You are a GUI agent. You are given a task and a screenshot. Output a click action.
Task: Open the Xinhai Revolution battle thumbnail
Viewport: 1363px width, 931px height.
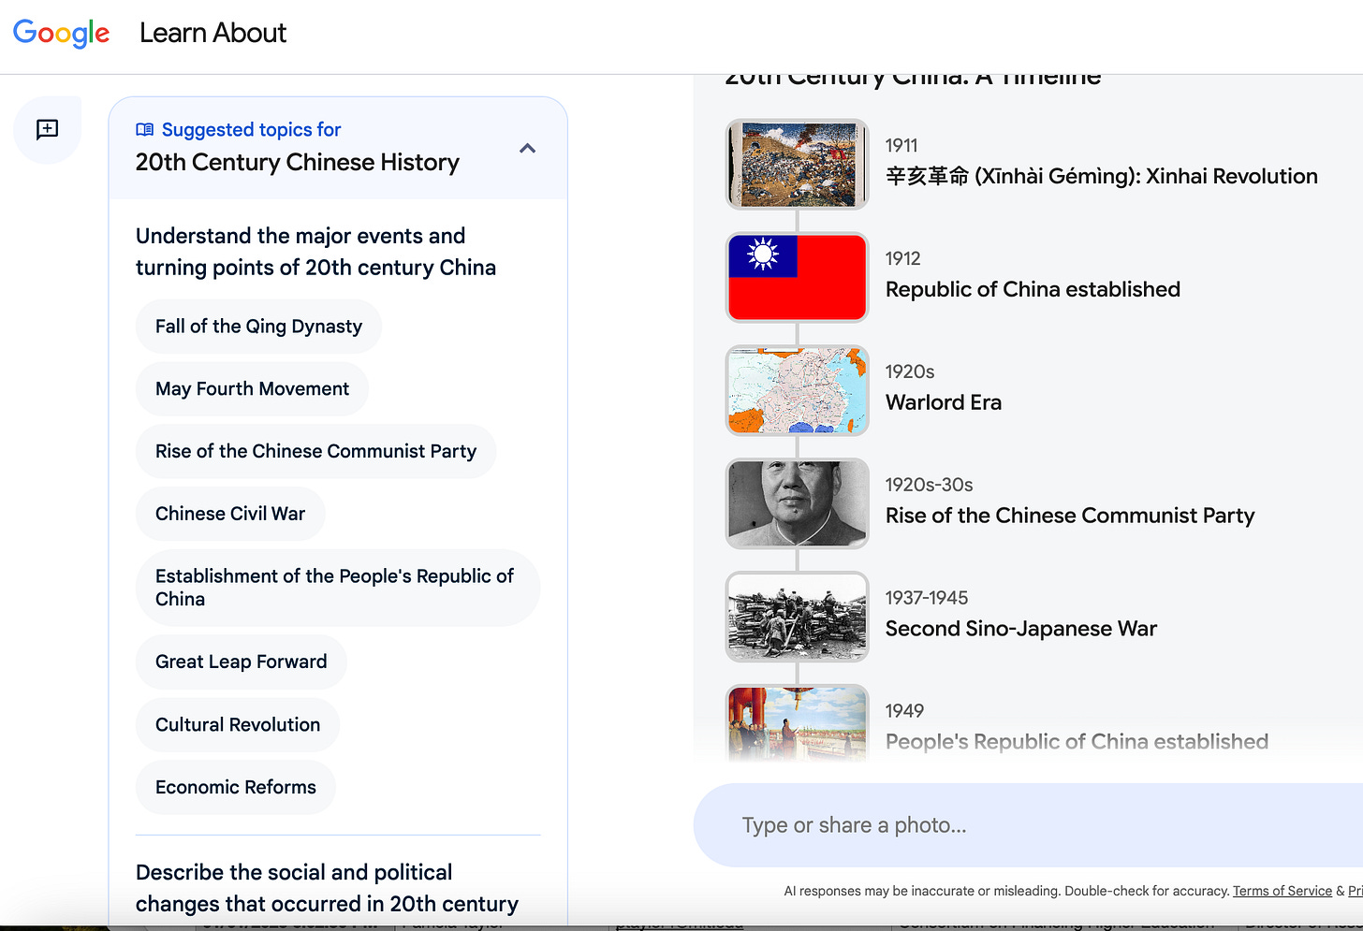[x=798, y=164]
